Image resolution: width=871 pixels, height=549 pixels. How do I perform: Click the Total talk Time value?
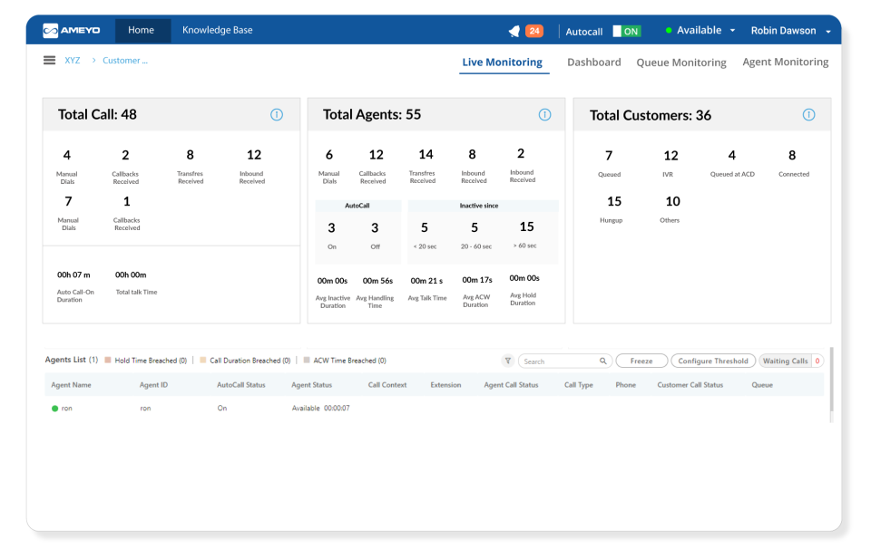point(131,275)
